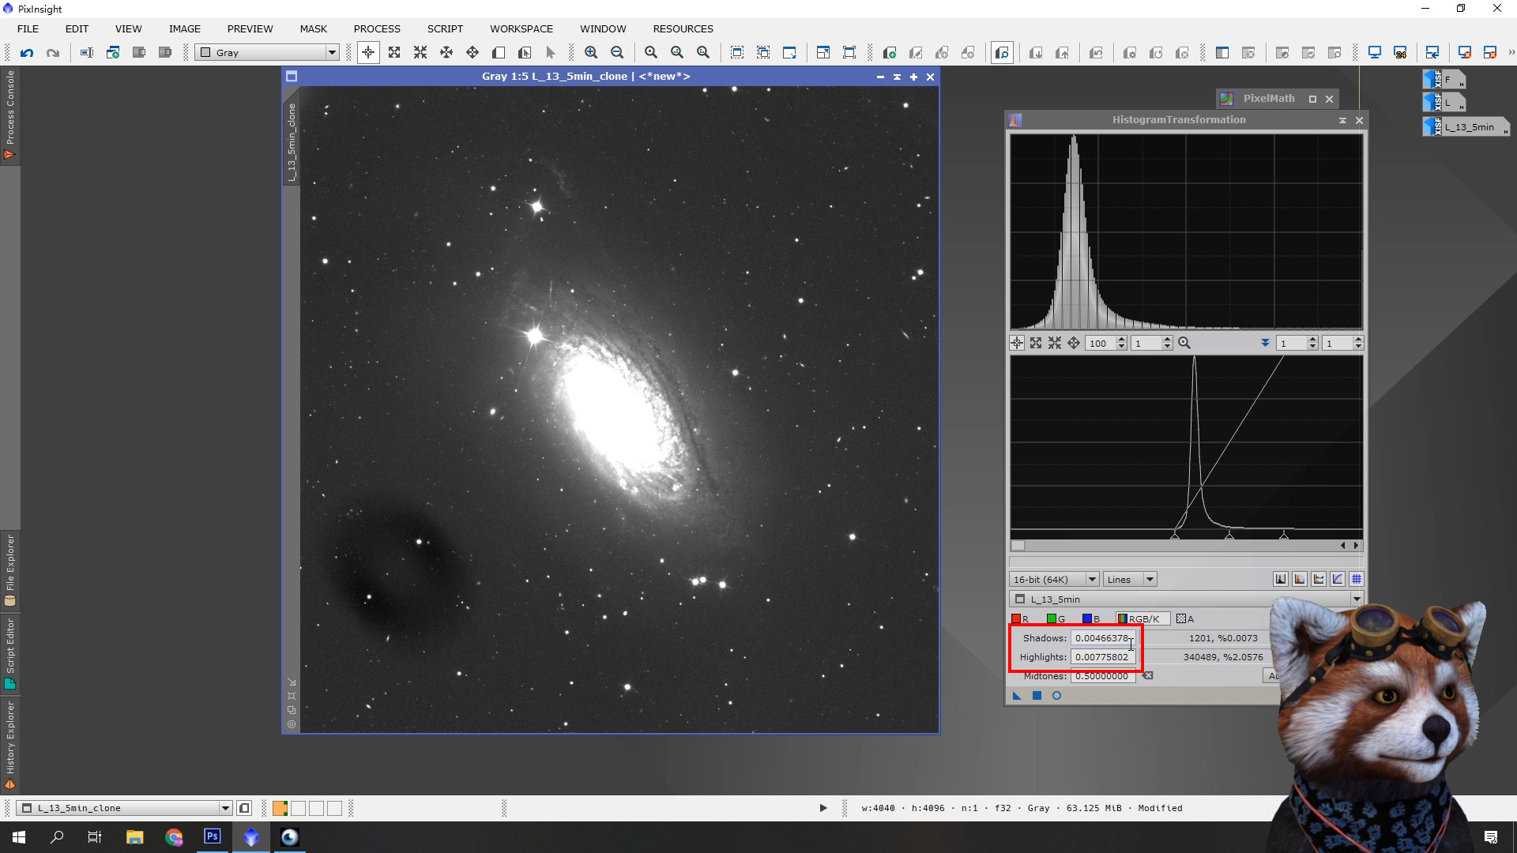
Task: Select the pointer arrow tool in toolbar
Action: 551,53
